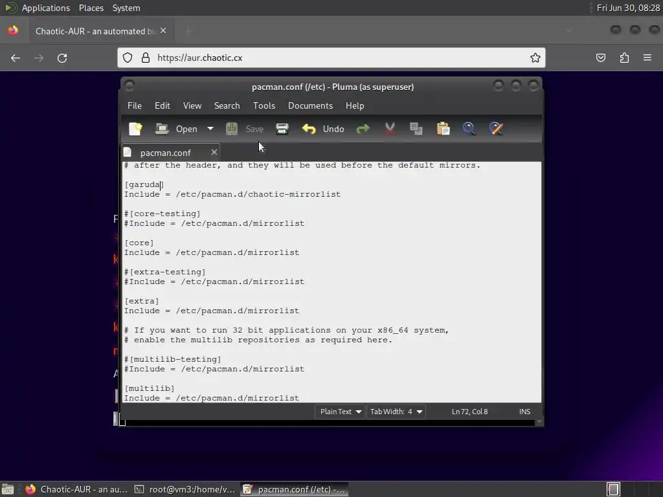This screenshot has height=497, width=663.
Task: Open the System menu in top panel
Action: point(126,8)
